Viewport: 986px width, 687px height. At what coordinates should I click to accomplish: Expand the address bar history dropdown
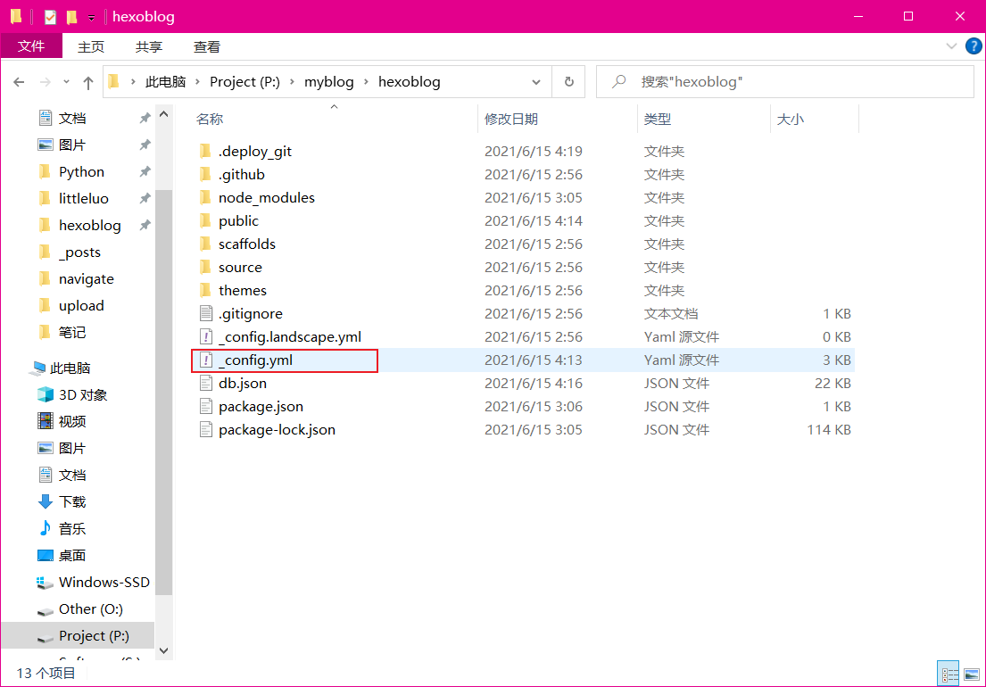click(536, 82)
